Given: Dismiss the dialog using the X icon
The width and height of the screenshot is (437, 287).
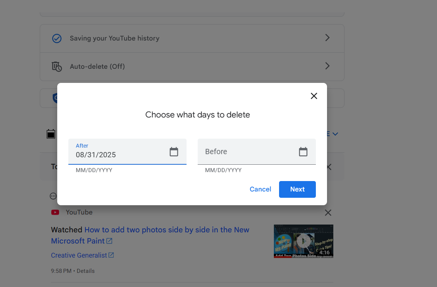Looking at the screenshot, I should [314, 96].
